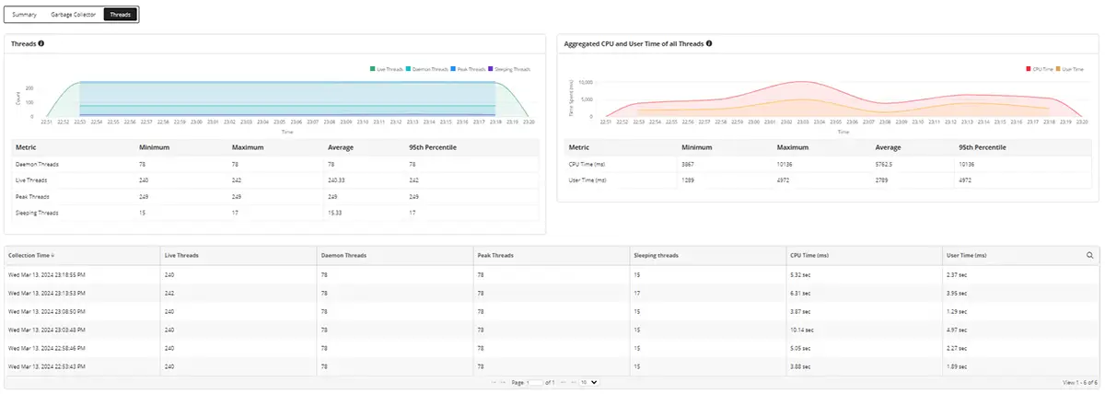Open rows-per-page dropdown showing 10

[x=589, y=381]
